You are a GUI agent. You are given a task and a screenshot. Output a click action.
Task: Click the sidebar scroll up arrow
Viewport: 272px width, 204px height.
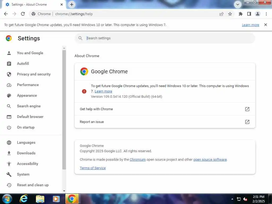coord(64,48)
